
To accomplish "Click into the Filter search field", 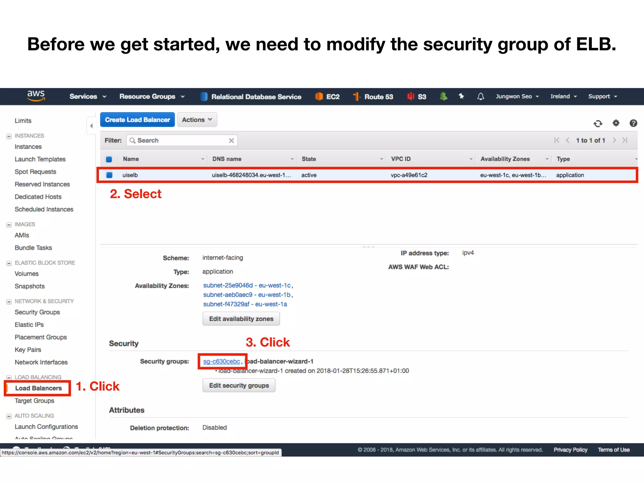I will point(182,141).
